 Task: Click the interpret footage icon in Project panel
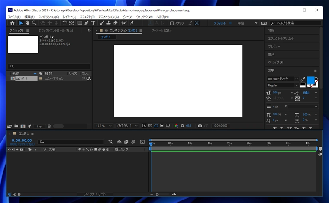pos(10,126)
